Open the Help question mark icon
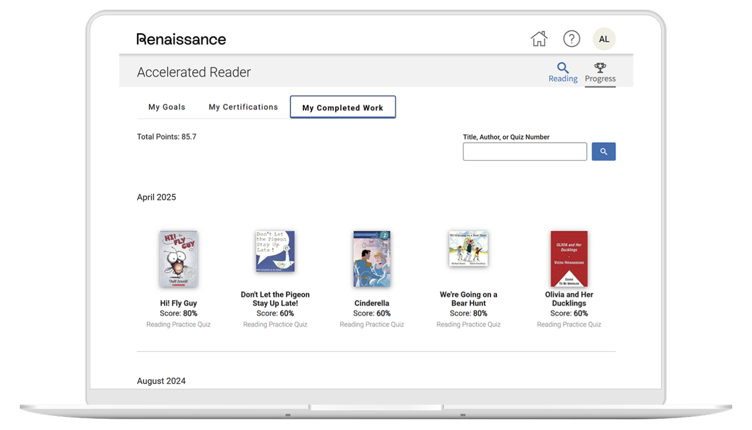 572,39
